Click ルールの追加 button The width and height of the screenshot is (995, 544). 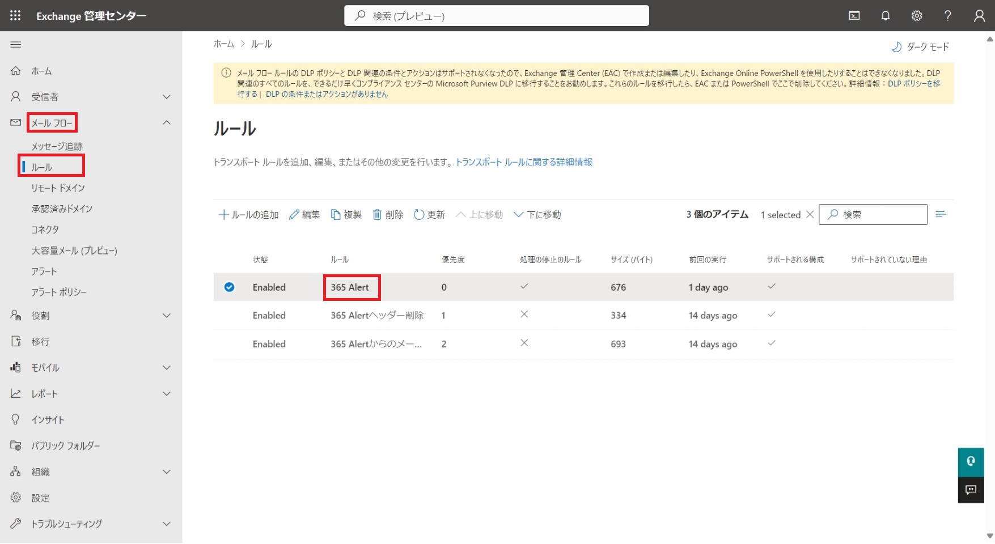(249, 215)
